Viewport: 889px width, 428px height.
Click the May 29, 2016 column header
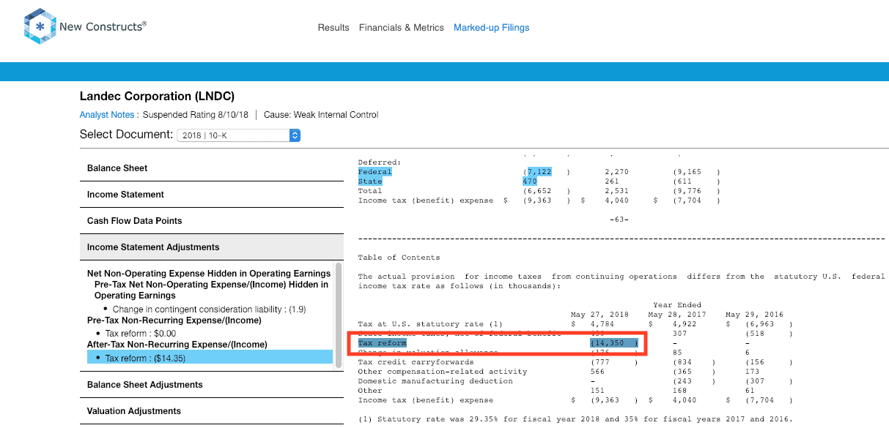click(x=754, y=315)
